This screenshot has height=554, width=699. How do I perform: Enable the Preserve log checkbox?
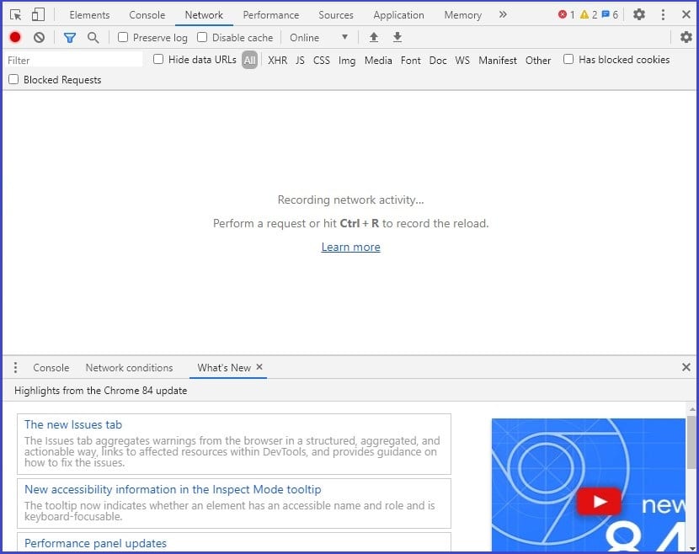click(123, 37)
